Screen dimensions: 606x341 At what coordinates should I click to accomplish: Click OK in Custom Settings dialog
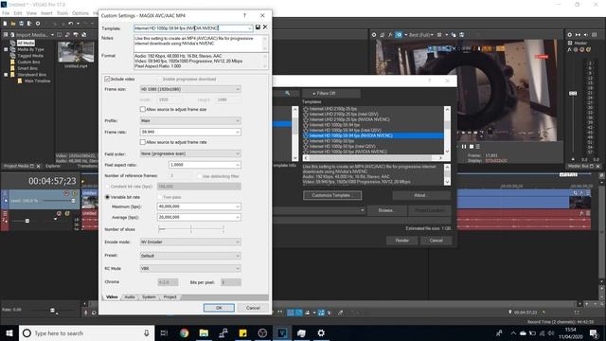219,308
